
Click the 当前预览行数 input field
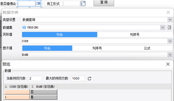point(35,78)
